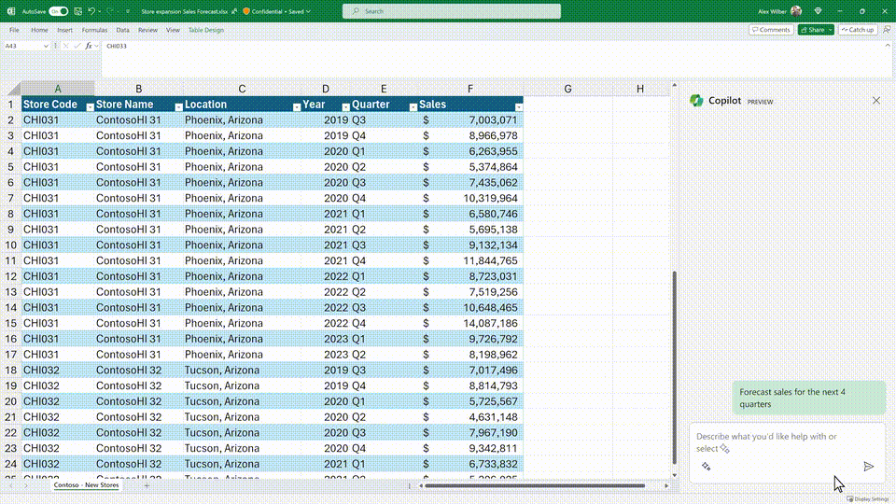
Task: Switch to the Table Design tab
Action: point(206,30)
